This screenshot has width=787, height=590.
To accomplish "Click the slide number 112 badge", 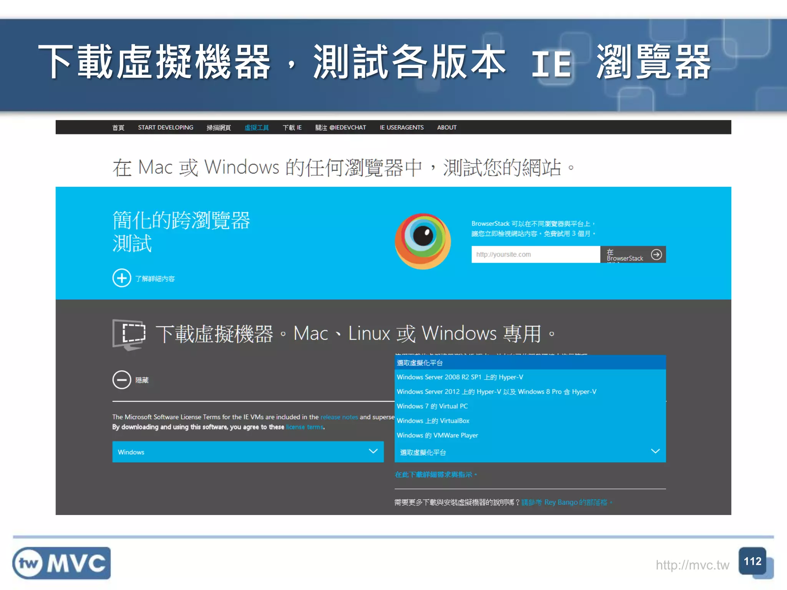I will pos(752,561).
